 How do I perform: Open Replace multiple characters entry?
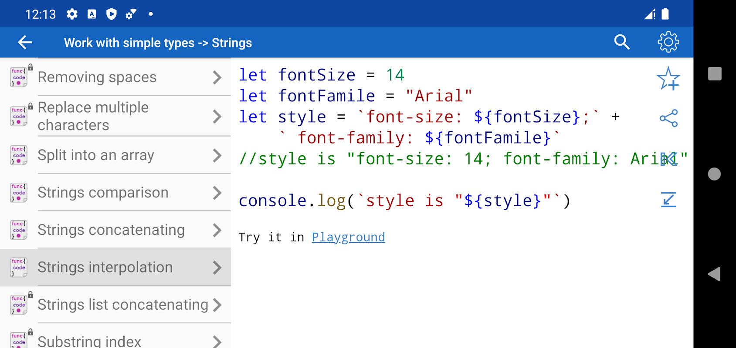pos(93,116)
